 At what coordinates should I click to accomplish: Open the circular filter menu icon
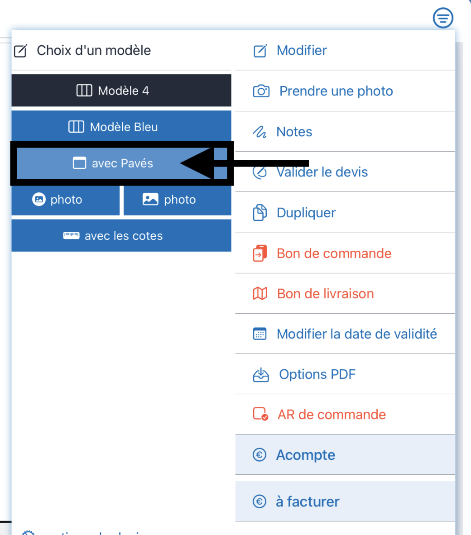click(443, 18)
